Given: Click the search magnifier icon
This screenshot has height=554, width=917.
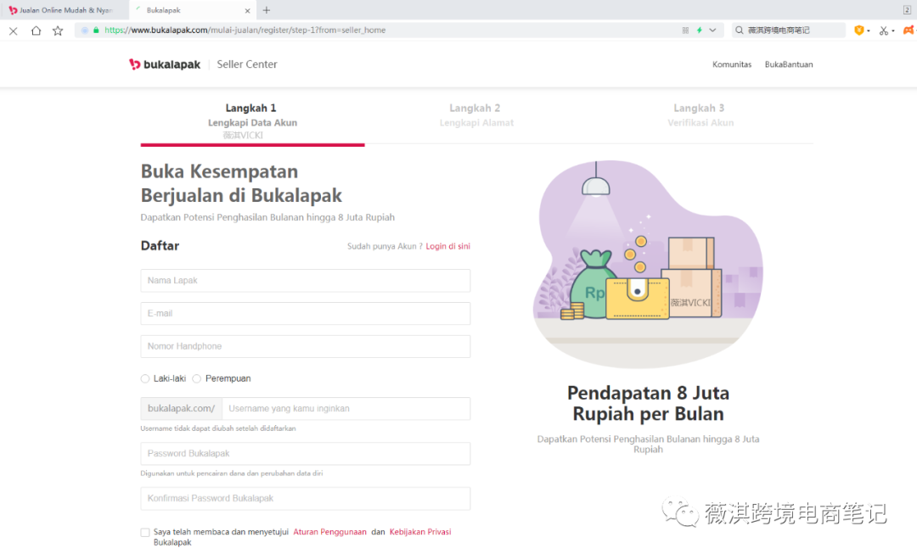Looking at the screenshot, I should point(740,31).
